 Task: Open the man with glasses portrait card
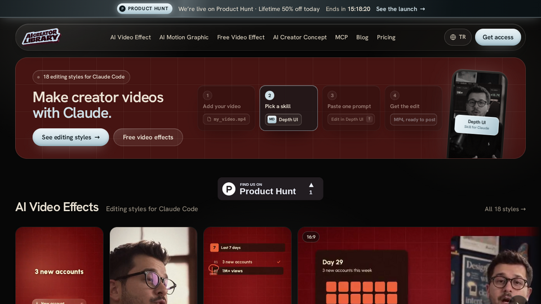click(x=153, y=265)
